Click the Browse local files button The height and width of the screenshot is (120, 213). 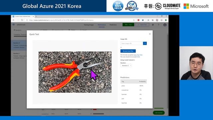pyautogui.click(x=128, y=51)
